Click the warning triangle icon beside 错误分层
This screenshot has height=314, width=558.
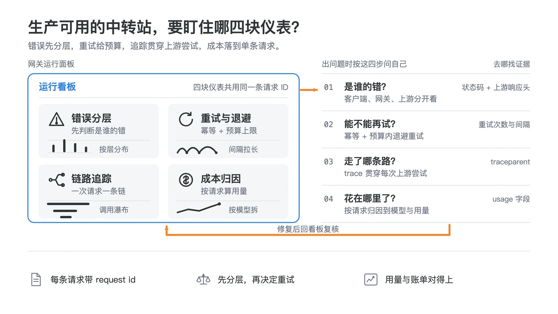coord(57,119)
